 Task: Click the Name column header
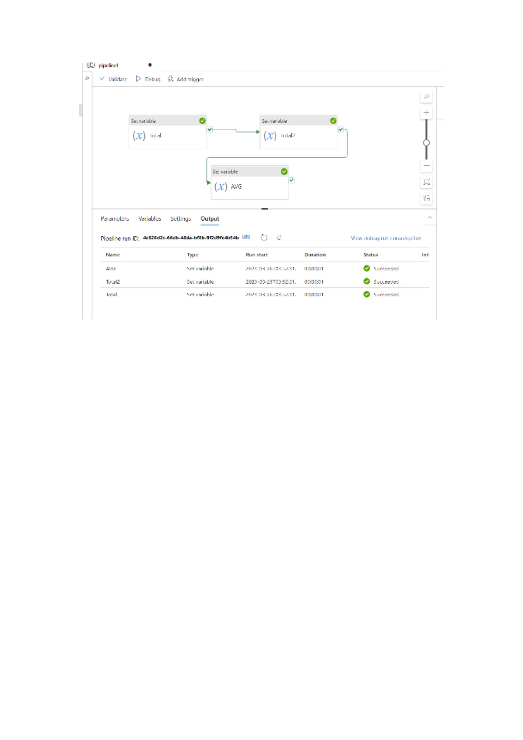113,255
